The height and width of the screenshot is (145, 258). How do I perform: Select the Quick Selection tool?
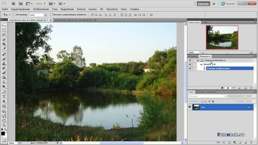point(4,39)
